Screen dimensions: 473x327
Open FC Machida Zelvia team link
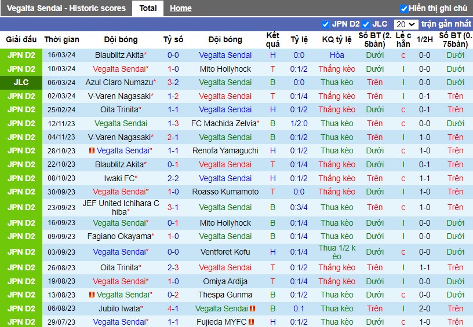225,123
